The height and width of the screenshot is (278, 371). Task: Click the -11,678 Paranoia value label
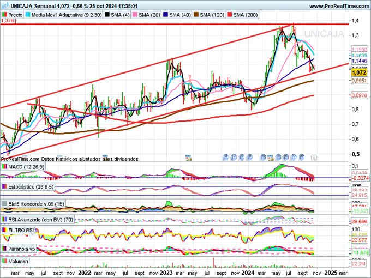click(360, 253)
